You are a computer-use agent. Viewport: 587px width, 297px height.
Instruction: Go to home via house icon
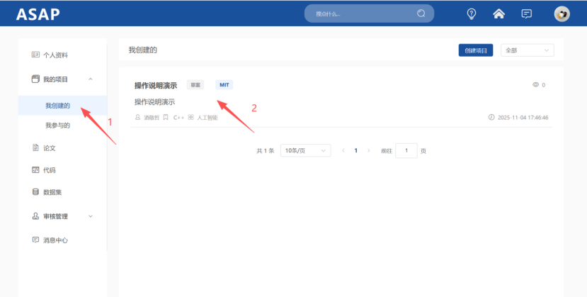coord(499,13)
